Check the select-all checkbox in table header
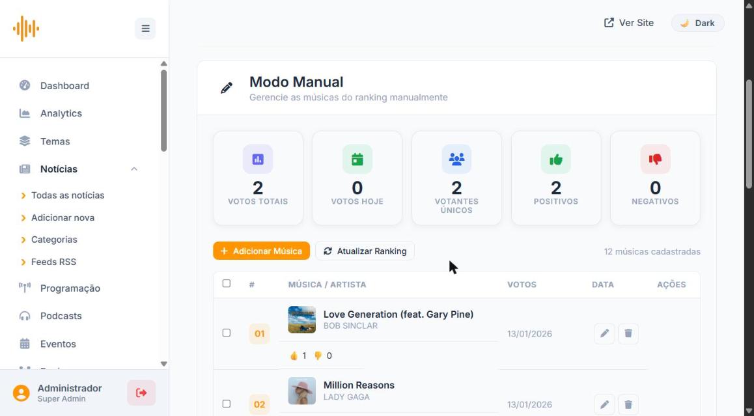The image size is (754, 416). [x=227, y=283]
